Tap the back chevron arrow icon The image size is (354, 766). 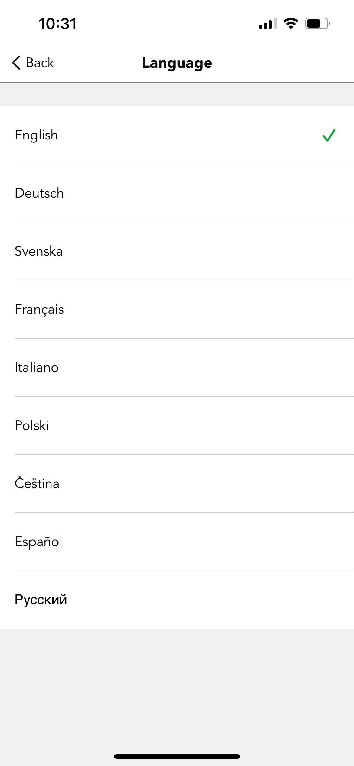[x=16, y=63]
